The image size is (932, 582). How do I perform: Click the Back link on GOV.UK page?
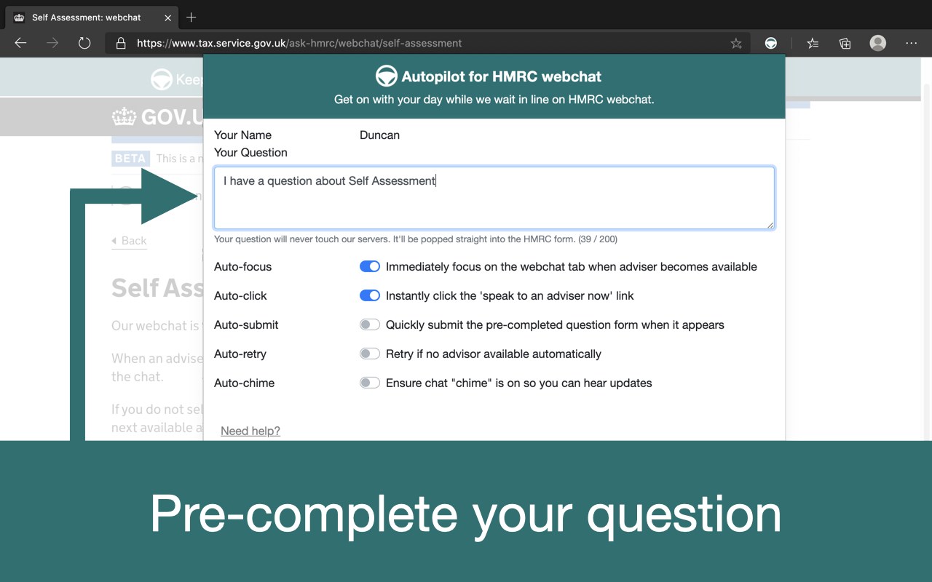129,241
